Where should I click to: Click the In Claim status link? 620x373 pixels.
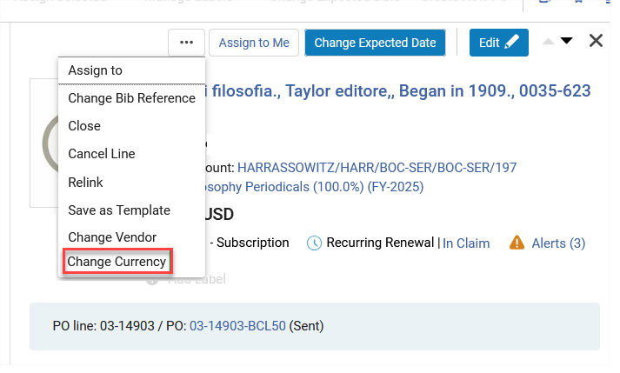pyautogui.click(x=466, y=243)
